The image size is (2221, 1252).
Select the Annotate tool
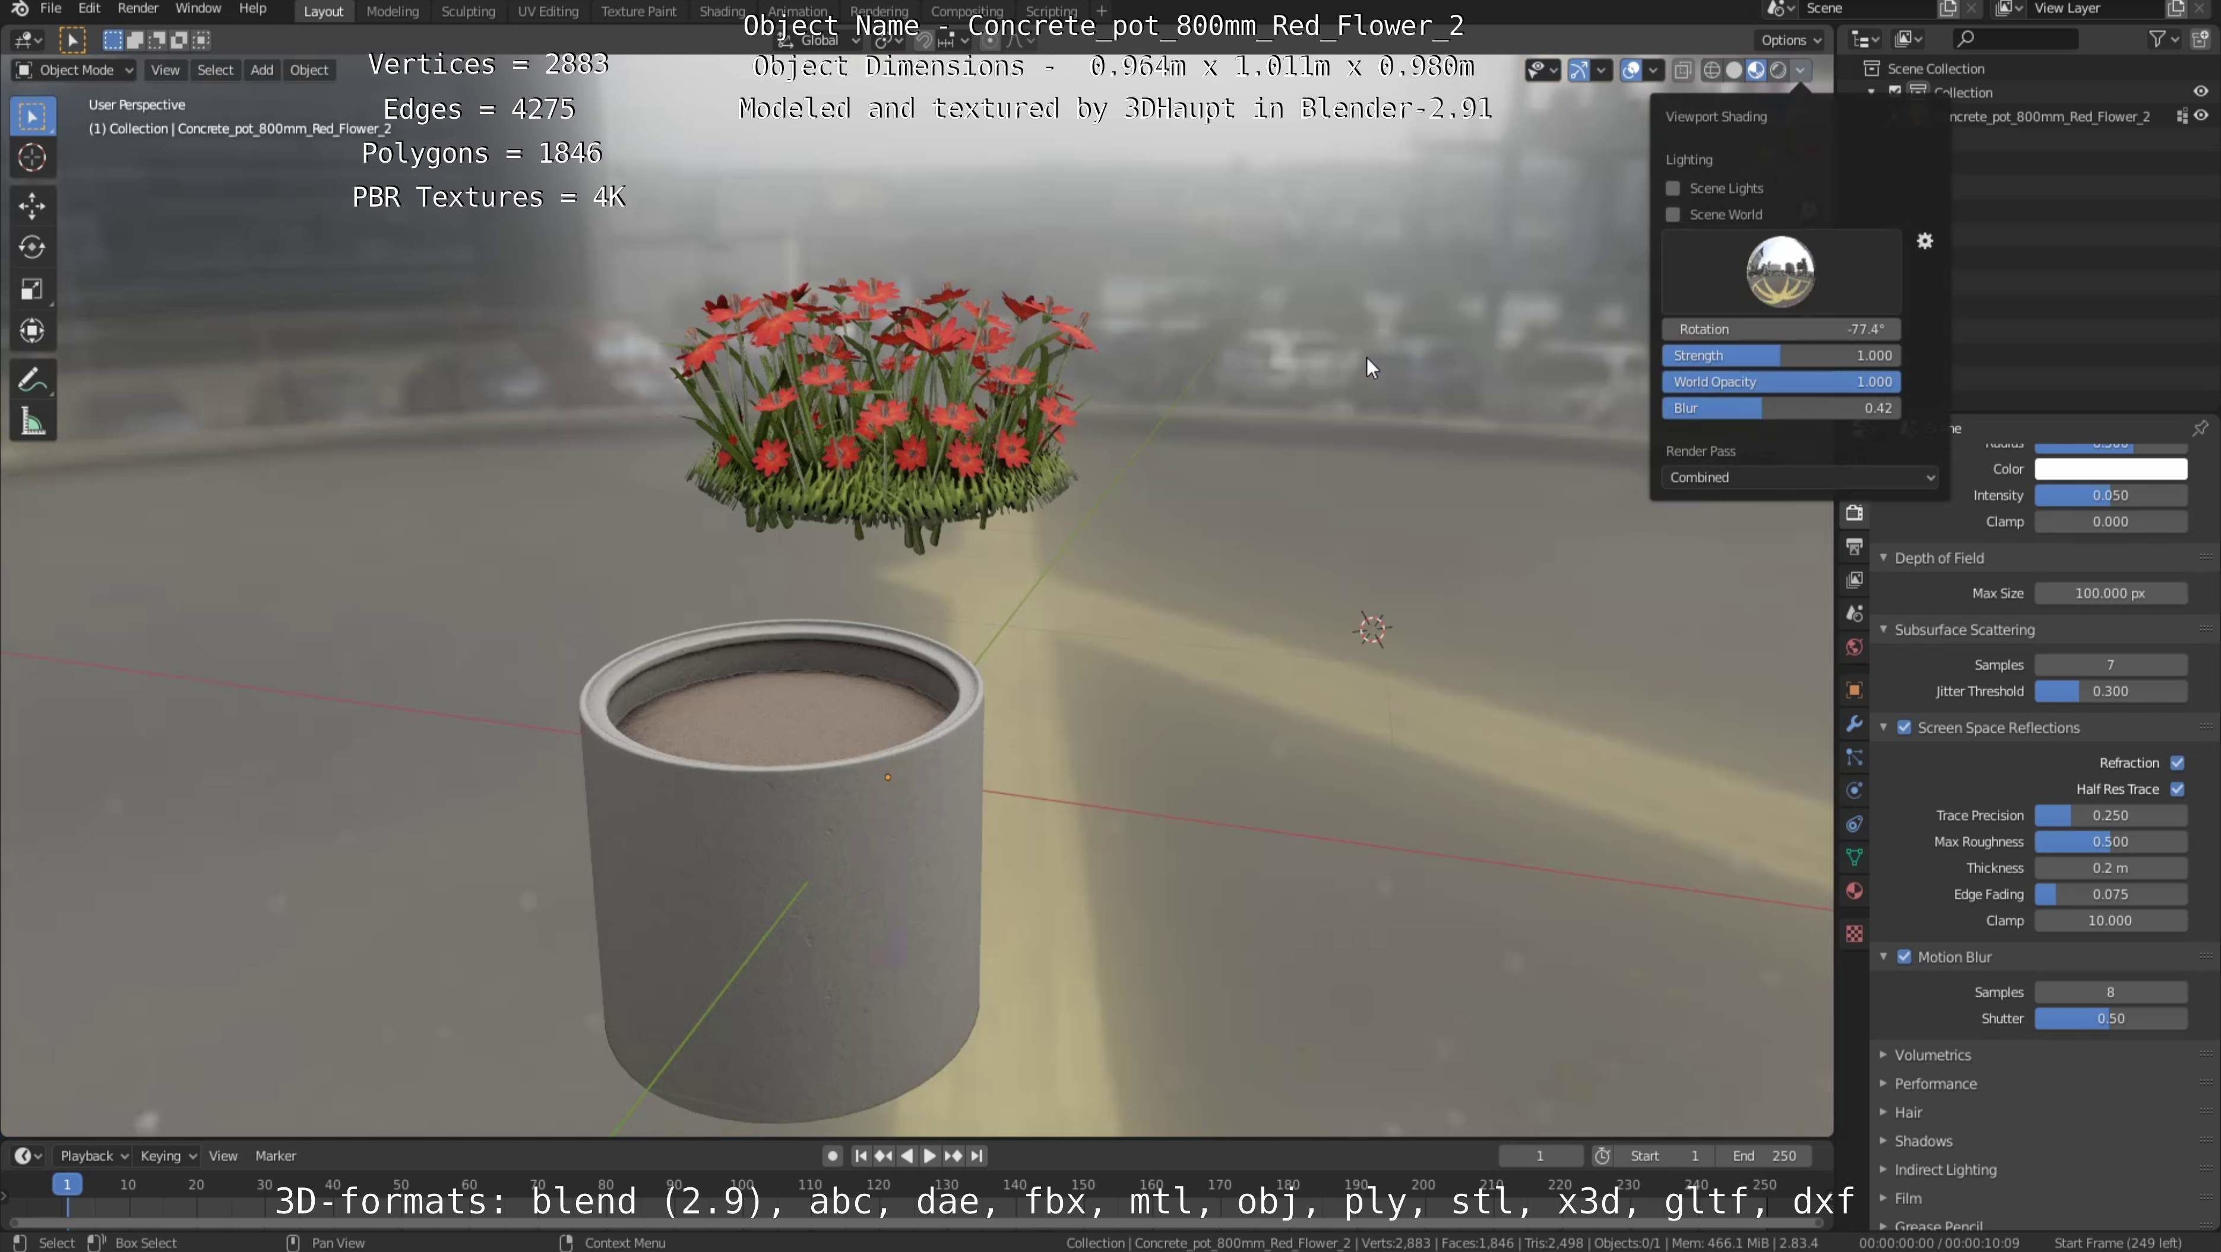click(32, 379)
